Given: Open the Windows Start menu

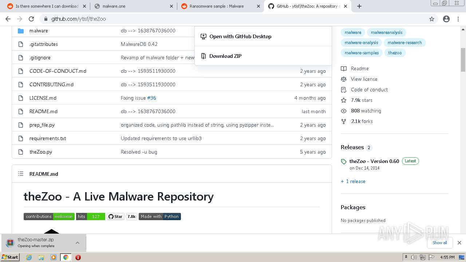Looking at the screenshot, I should tap(10, 257).
